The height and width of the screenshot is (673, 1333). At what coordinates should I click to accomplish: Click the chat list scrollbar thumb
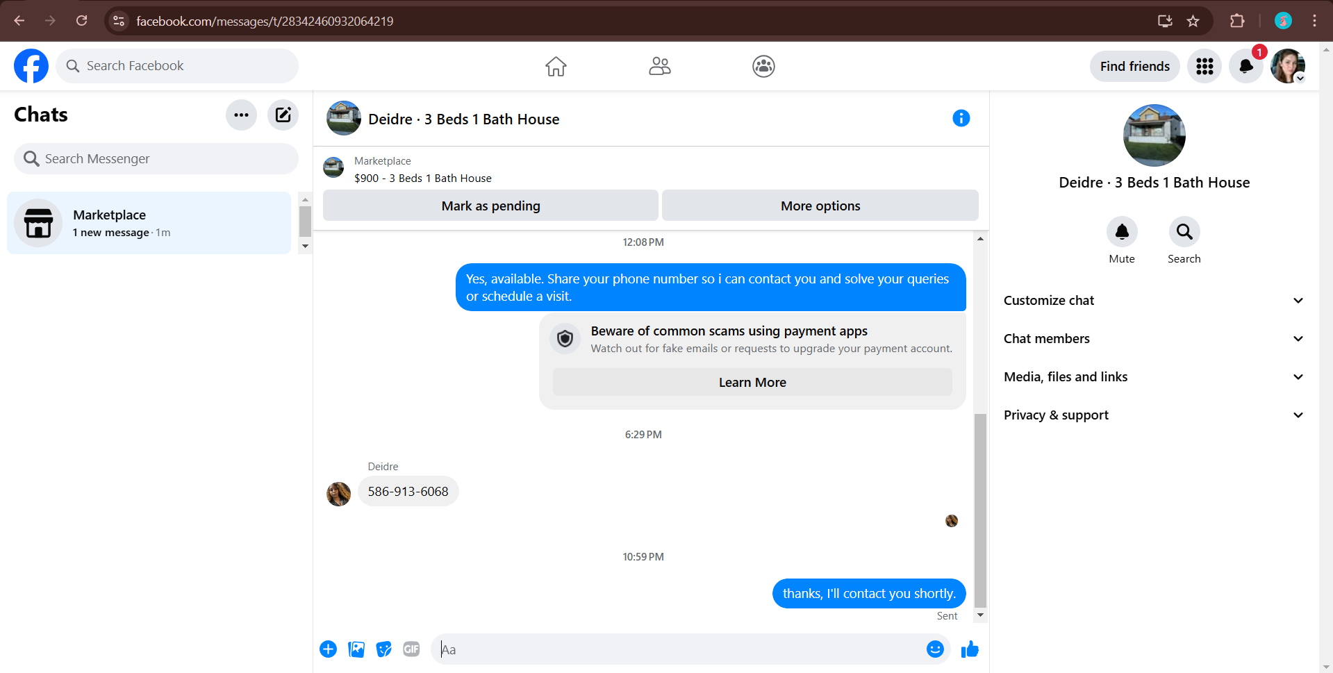click(x=305, y=222)
